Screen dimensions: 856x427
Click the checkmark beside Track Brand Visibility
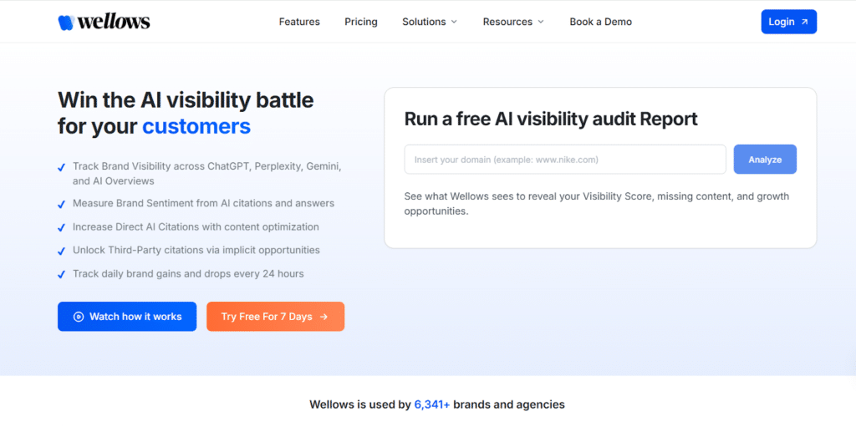point(62,167)
